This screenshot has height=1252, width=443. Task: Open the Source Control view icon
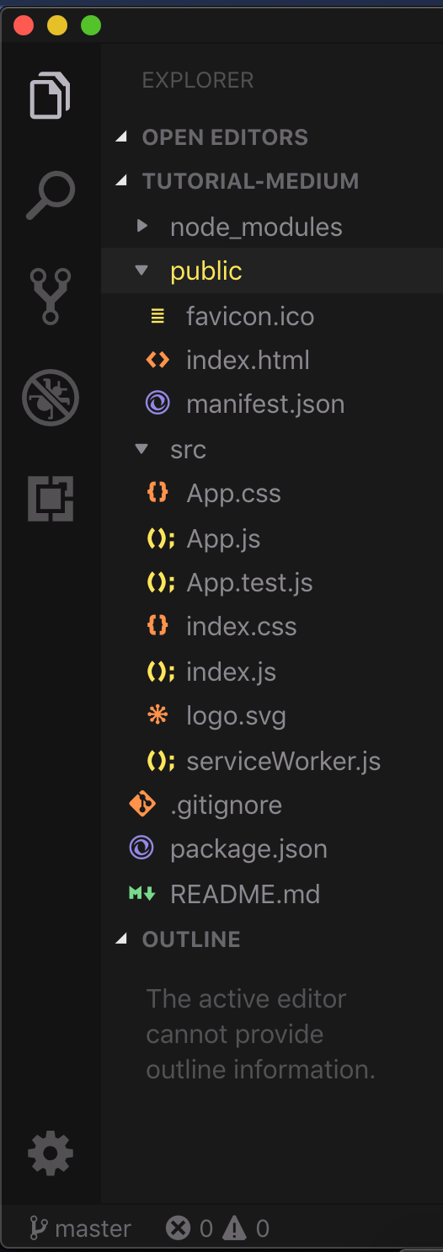click(50, 297)
